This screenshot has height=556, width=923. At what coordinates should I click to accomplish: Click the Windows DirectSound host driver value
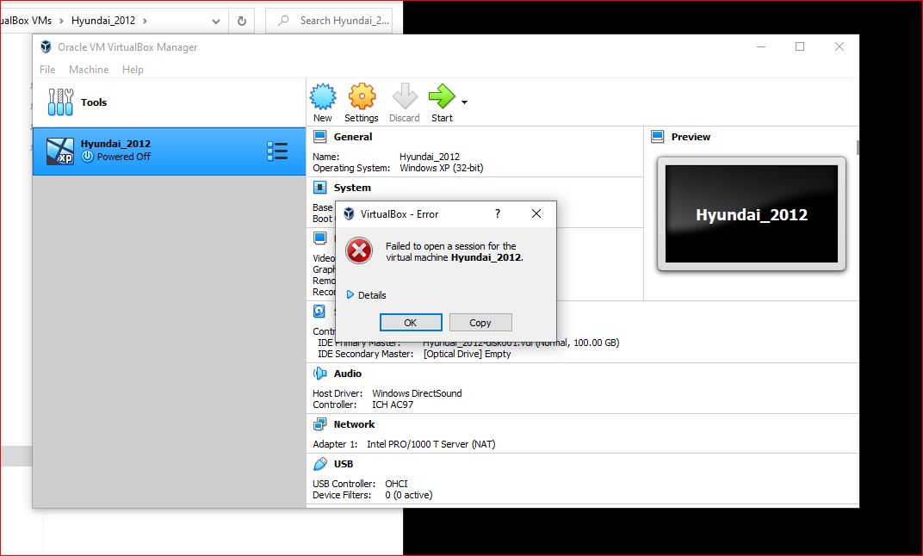[417, 393]
